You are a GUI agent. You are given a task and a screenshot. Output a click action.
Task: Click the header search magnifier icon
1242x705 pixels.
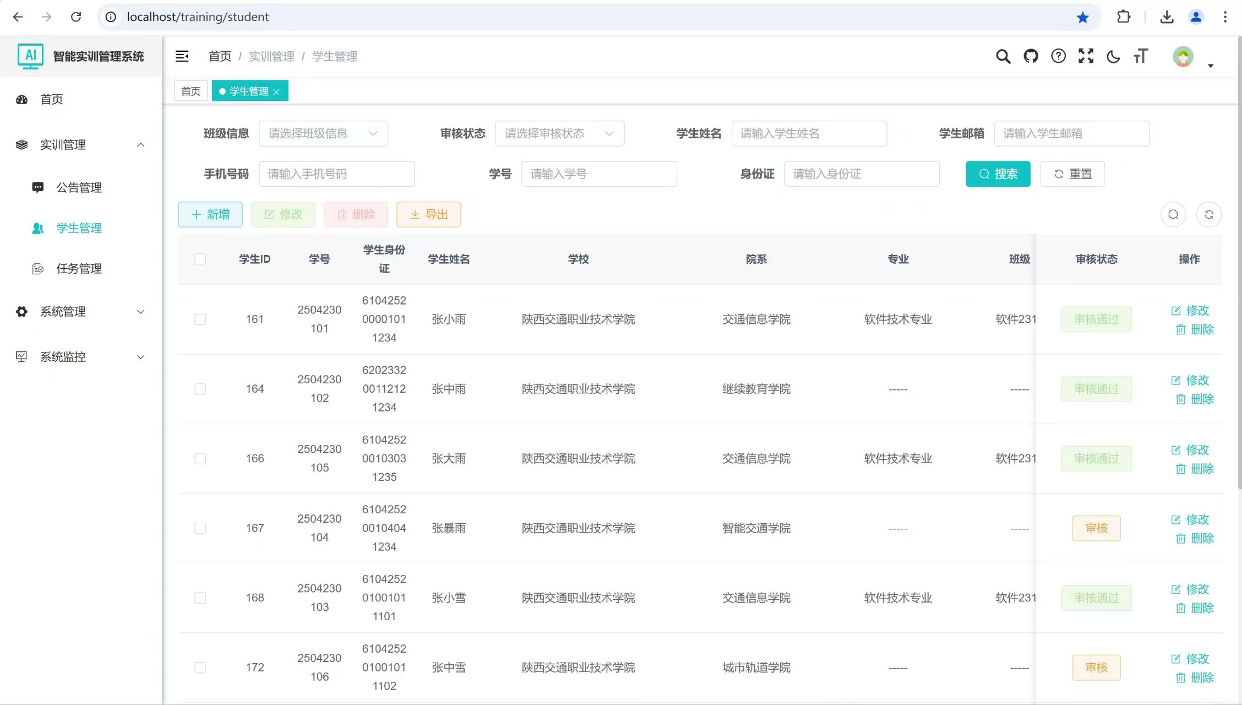click(x=1003, y=56)
